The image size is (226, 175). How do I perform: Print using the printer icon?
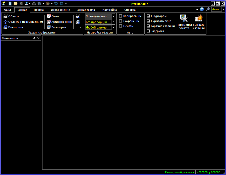(x=34, y=3)
